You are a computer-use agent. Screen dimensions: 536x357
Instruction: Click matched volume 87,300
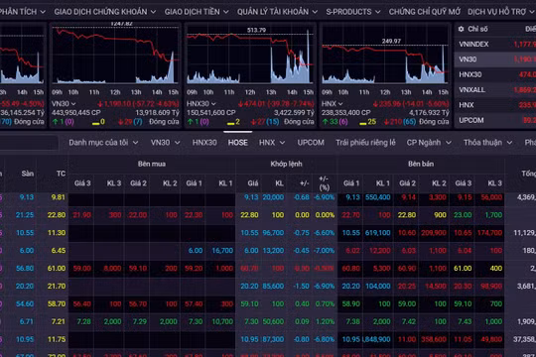click(x=273, y=339)
